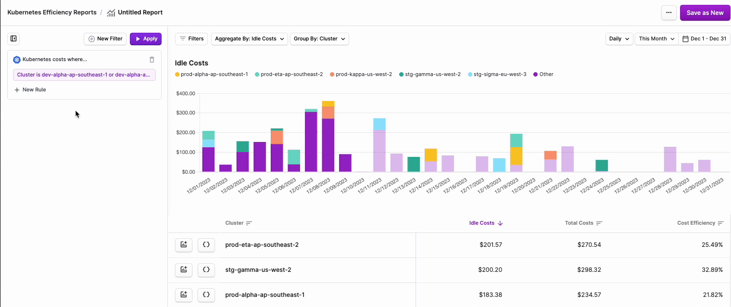
Task: Go to Kubernetes Efficiency Reports breadcrumb
Action: (52, 13)
